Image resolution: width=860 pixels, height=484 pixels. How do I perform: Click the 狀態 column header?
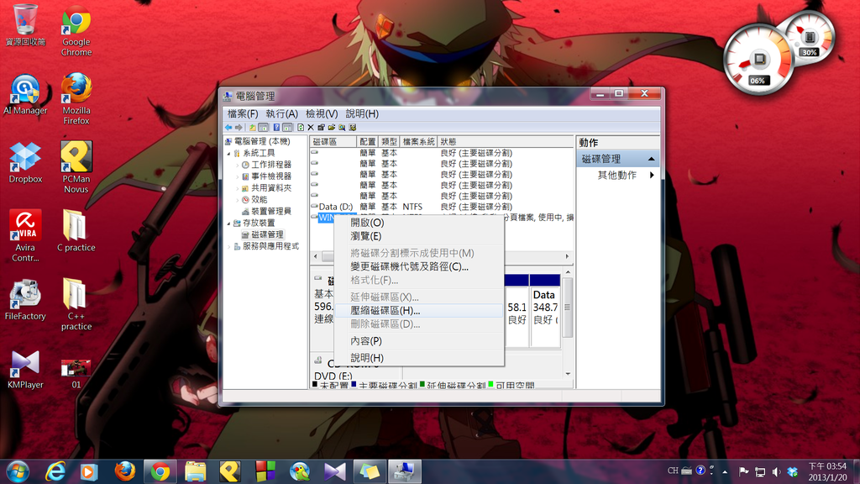tap(505, 141)
